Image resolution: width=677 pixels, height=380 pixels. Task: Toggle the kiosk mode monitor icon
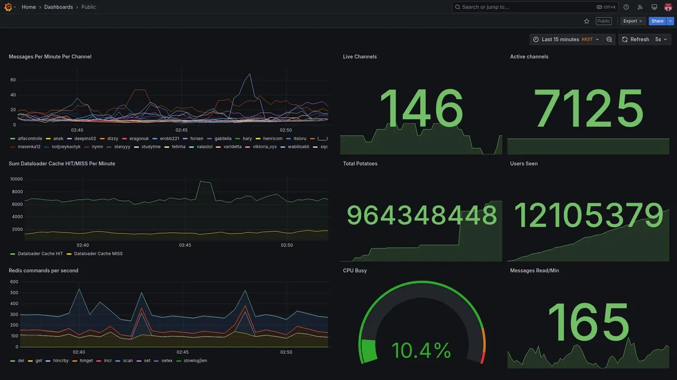[654, 7]
